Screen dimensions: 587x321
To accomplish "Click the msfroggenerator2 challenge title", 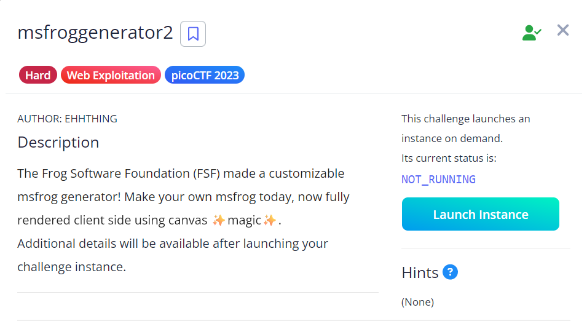I will point(95,33).
